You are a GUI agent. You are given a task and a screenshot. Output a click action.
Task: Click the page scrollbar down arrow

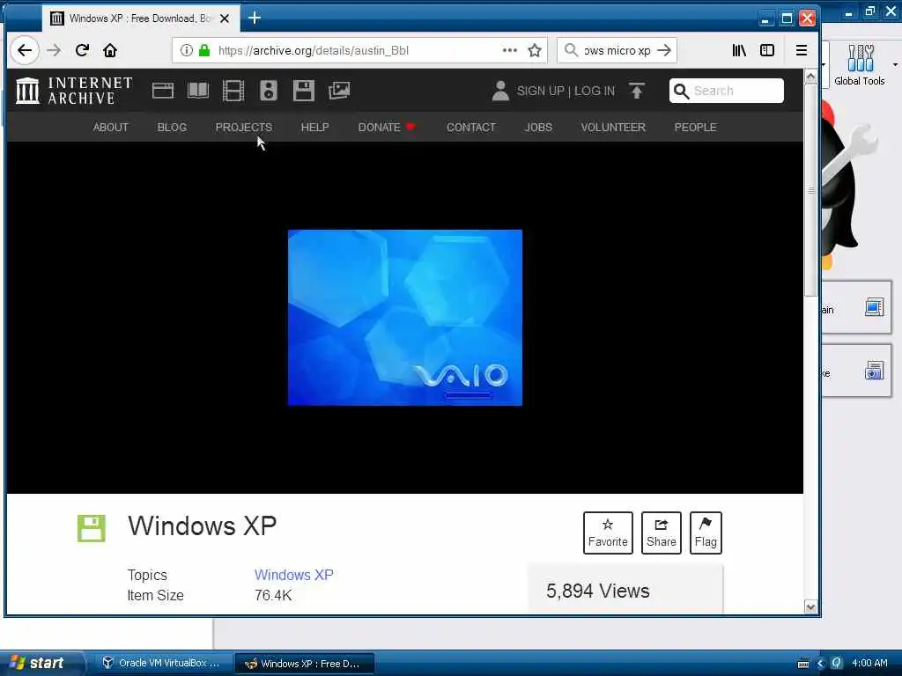tap(811, 607)
